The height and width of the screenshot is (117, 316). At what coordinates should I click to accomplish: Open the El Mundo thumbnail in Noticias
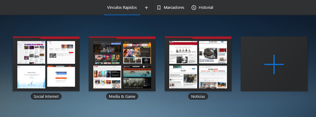[213, 53]
